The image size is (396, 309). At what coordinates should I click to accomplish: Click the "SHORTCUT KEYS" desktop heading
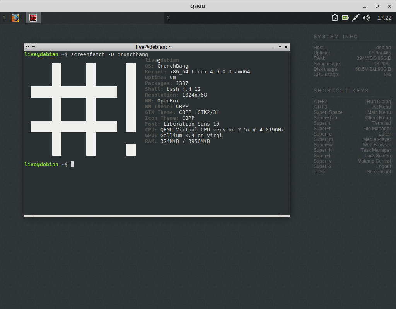pyautogui.click(x=341, y=90)
